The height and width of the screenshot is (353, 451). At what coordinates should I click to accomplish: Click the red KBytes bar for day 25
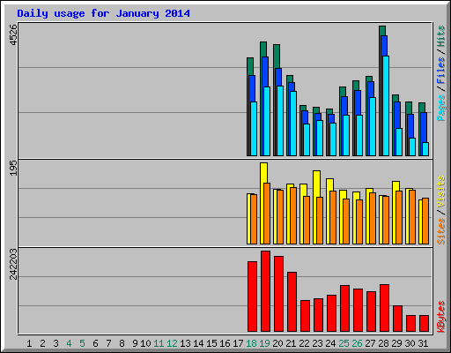coord(344,308)
